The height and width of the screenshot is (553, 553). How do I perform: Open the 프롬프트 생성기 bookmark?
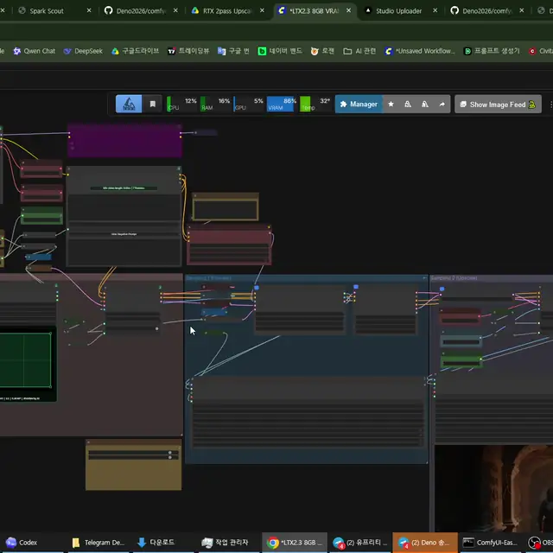(492, 51)
